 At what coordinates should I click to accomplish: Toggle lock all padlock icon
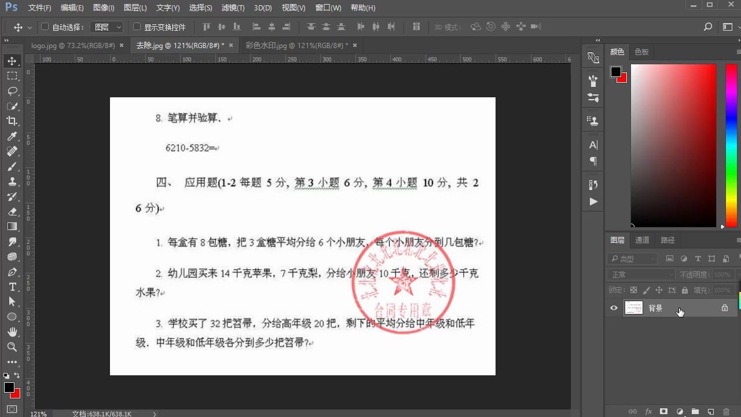pos(685,290)
